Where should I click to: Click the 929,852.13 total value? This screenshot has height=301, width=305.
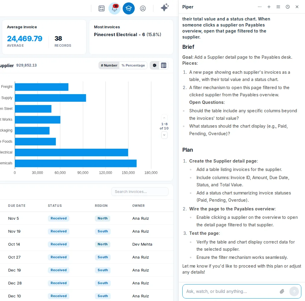[x=27, y=65]
